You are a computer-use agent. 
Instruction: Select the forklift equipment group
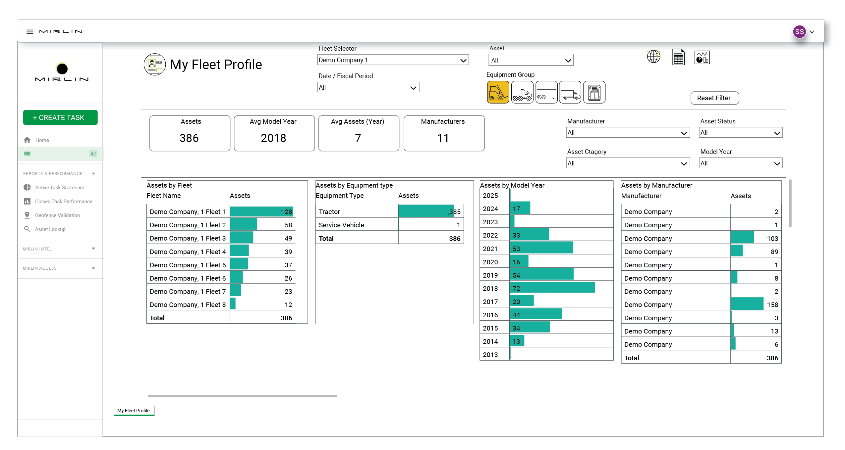(x=498, y=92)
